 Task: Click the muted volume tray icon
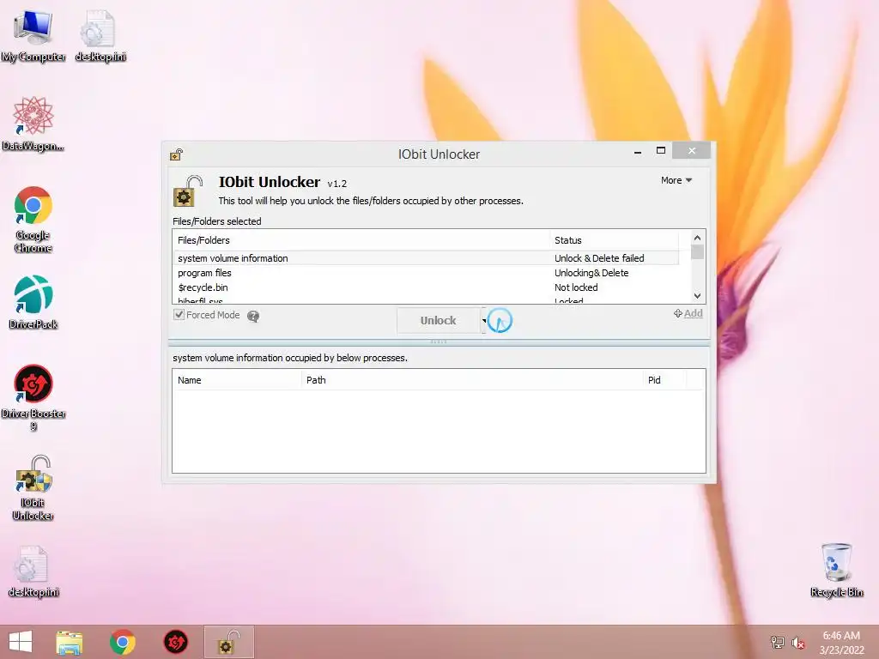point(797,643)
